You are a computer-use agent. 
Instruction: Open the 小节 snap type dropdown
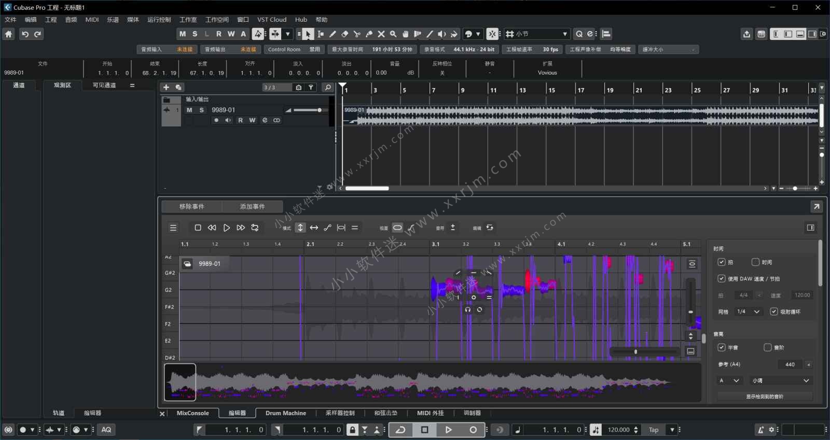pyautogui.click(x=537, y=34)
